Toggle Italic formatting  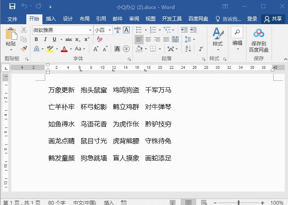pyautogui.click(x=45, y=39)
